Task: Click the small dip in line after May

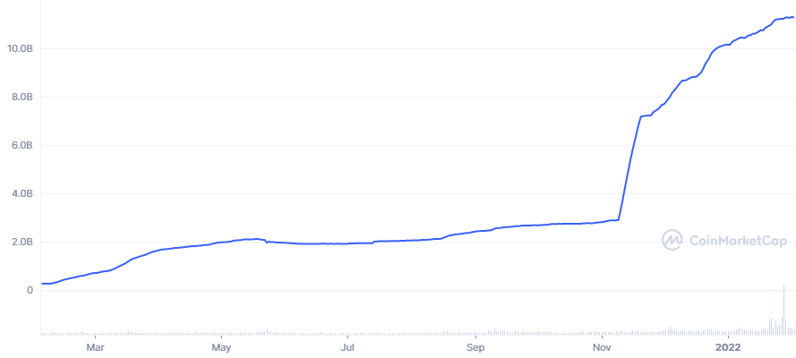Action: coord(267,242)
